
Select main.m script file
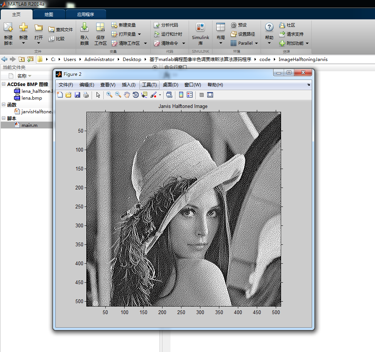click(x=27, y=125)
